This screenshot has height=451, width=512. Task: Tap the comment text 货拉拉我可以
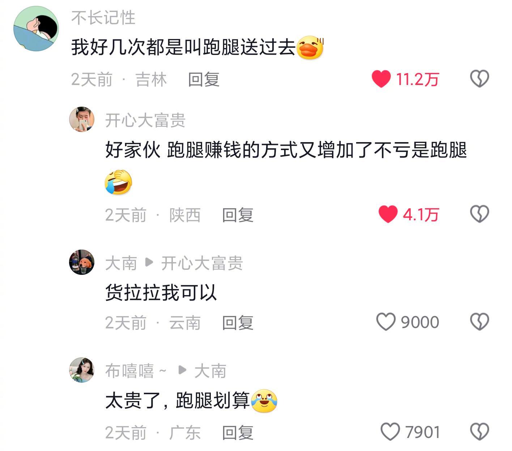tap(161, 292)
